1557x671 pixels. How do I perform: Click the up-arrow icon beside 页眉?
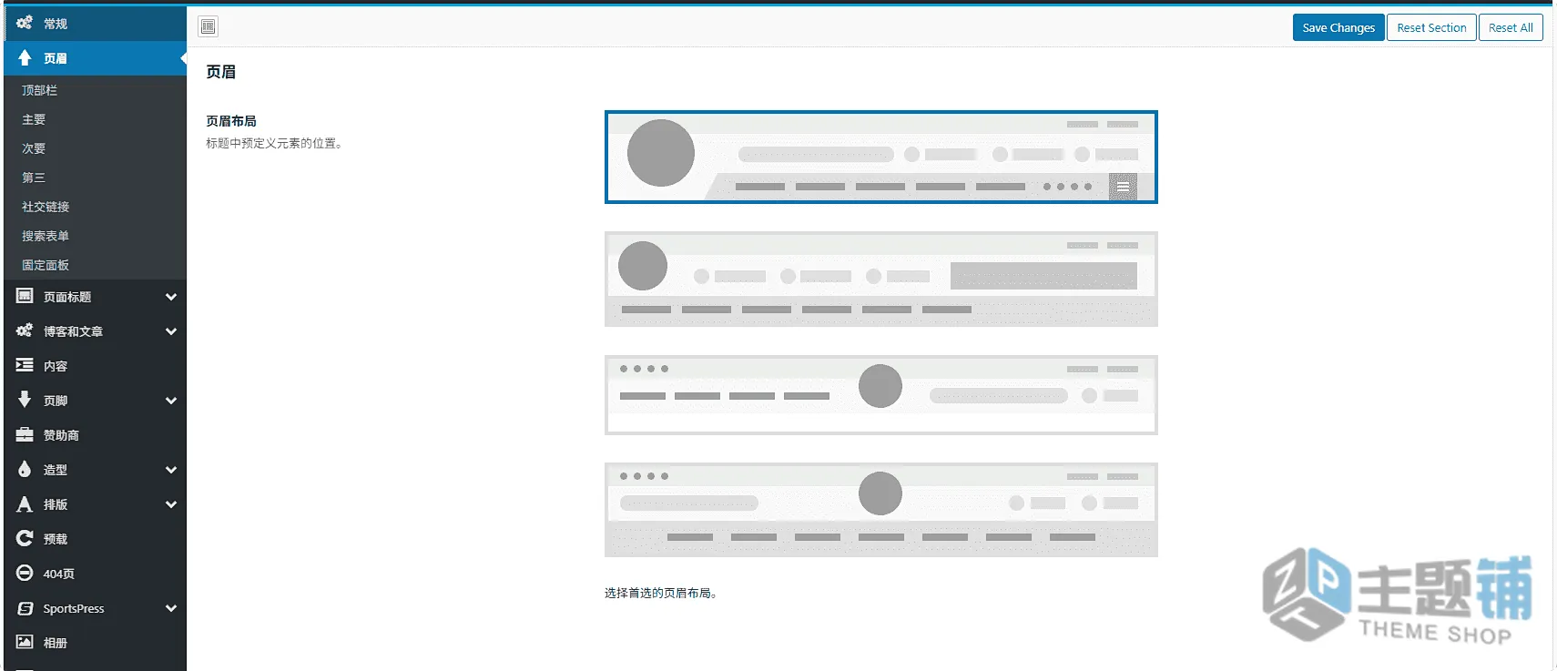tap(25, 57)
